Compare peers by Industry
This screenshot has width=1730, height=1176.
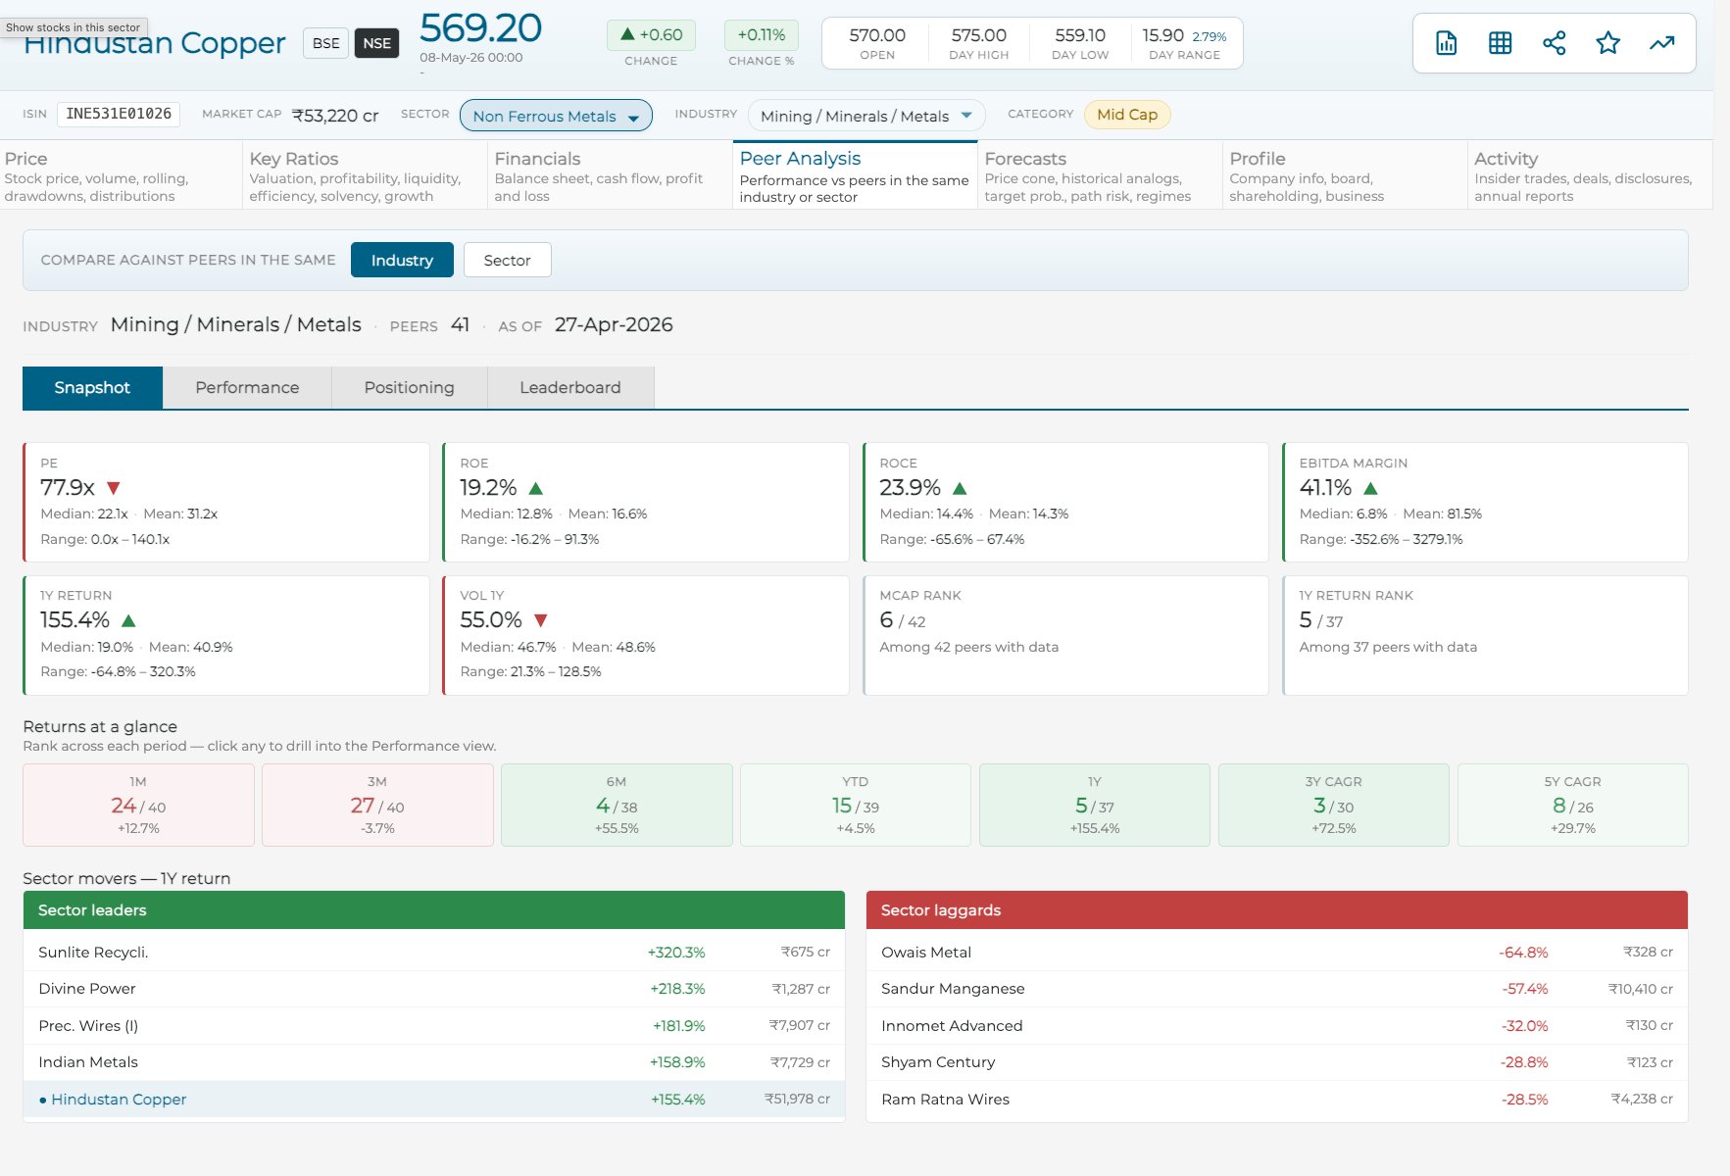(x=402, y=260)
